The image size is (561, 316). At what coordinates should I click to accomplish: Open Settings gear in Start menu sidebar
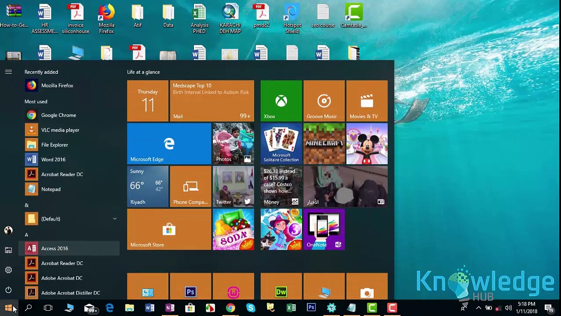click(x=8, y=270)
